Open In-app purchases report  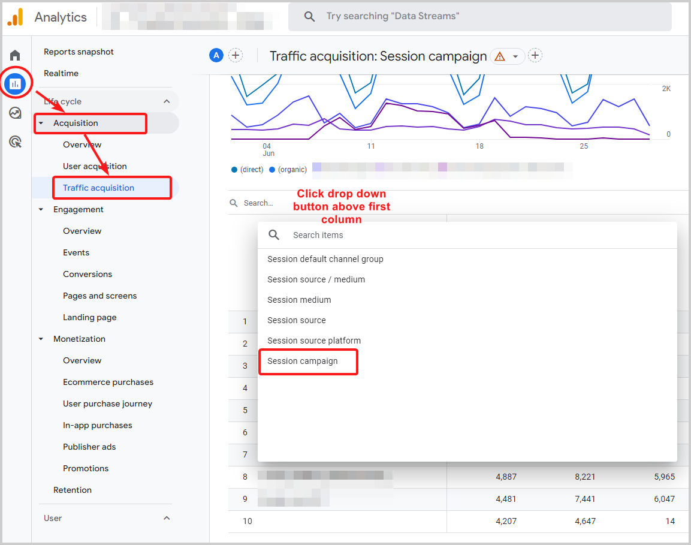coord(98,426)
